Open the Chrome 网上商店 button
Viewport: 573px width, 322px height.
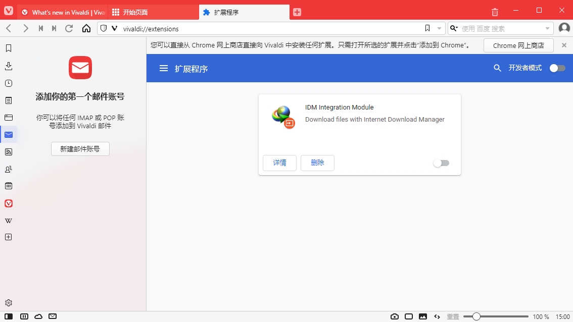click(518, 45)
